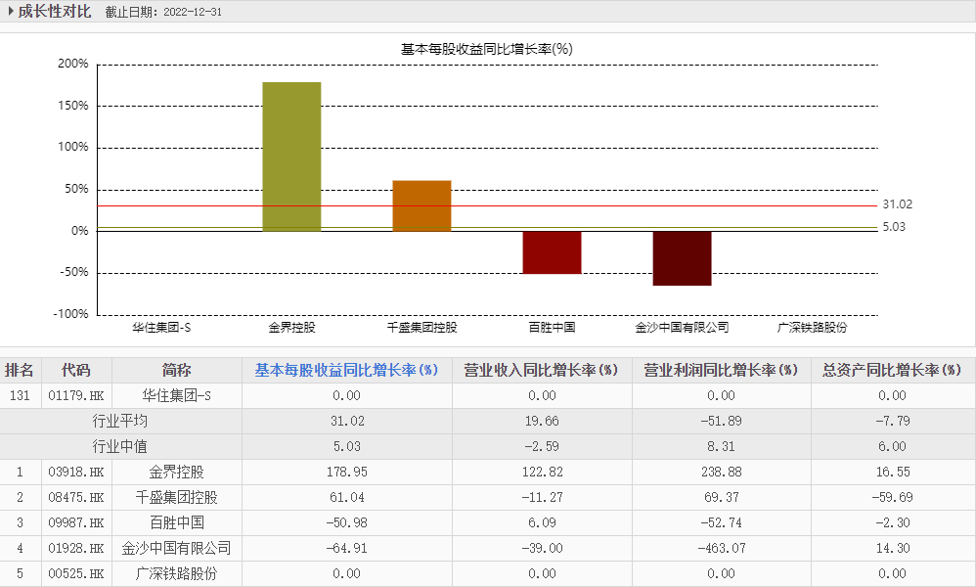Click the value -52.74 cell

point(722,523)
